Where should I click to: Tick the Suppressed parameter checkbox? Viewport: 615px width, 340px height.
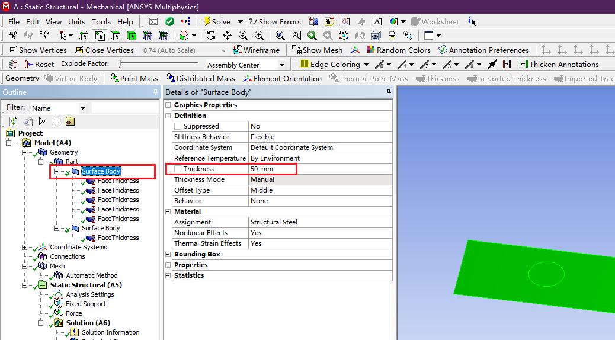click(178, 127)
